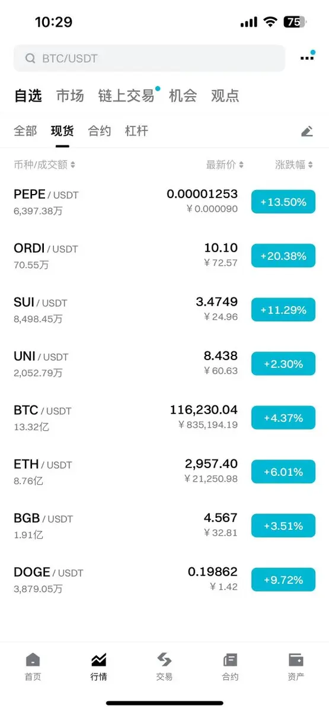Select the 杠杆 filter sub-tab
This screenshot has width=329, height=712.
pyautogui.click(x=136, y=131)
